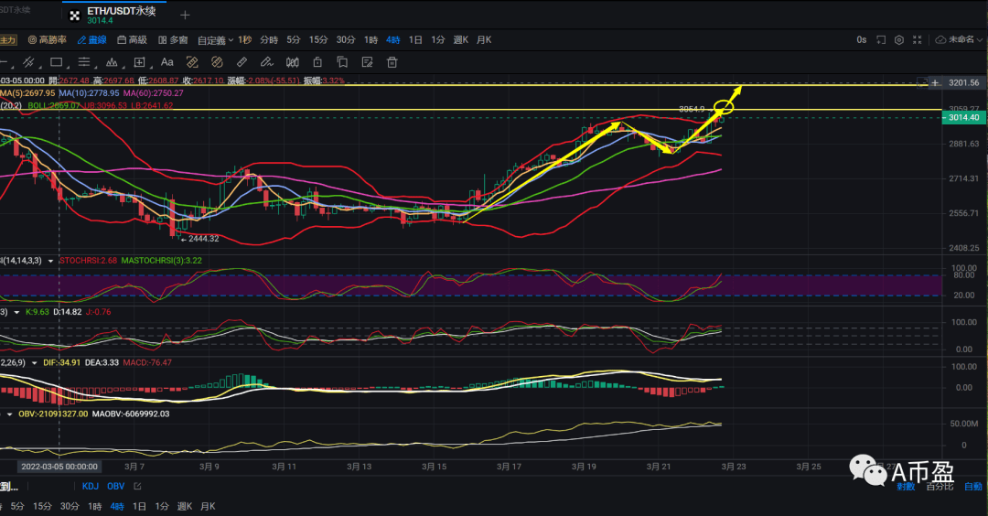Screen dimensions: 988x516
Task: Toggle the 主力 main-force badge
Action: [x=7, y=39]
